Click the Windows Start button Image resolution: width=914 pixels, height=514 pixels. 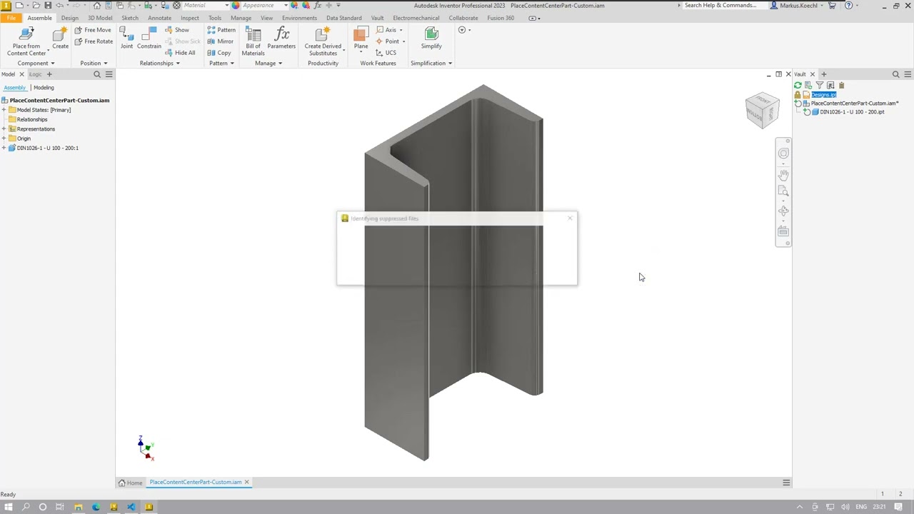(x=9, y=507)
